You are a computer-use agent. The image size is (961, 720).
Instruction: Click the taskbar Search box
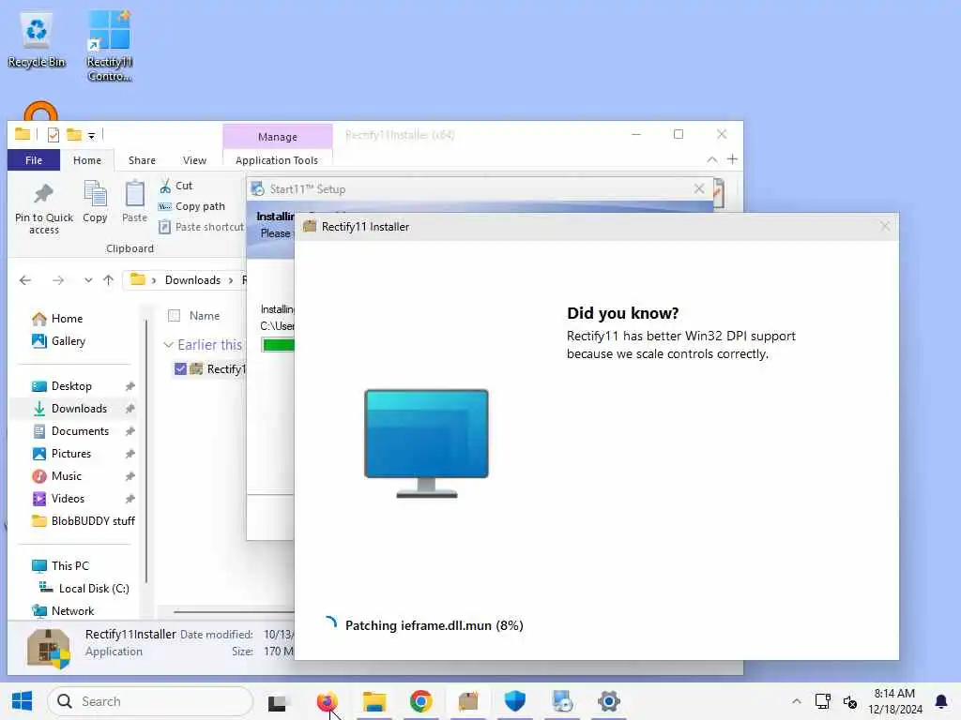(150, 701)
